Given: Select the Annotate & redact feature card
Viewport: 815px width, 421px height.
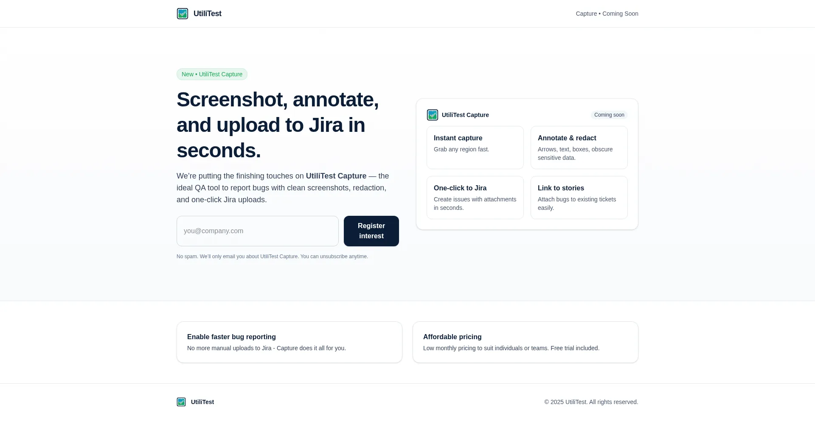Looking at the screenshot, I should pos(579,148).
